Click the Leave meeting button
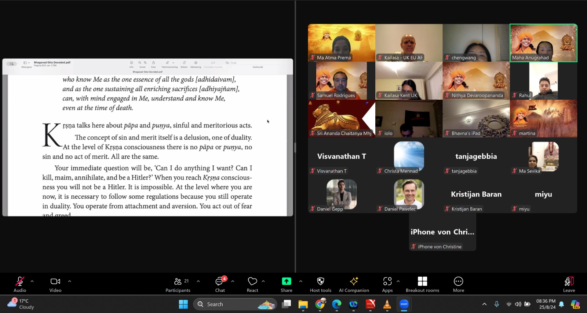Viewport: 587px width, 313px height. coord(569,284)
